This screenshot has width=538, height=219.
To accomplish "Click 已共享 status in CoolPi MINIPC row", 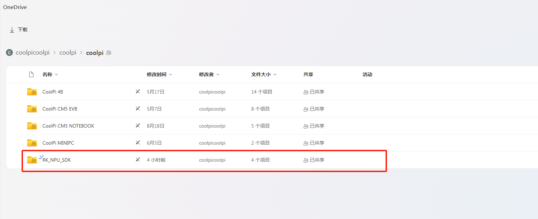I will pyautogui.click(x=314, y=143).
